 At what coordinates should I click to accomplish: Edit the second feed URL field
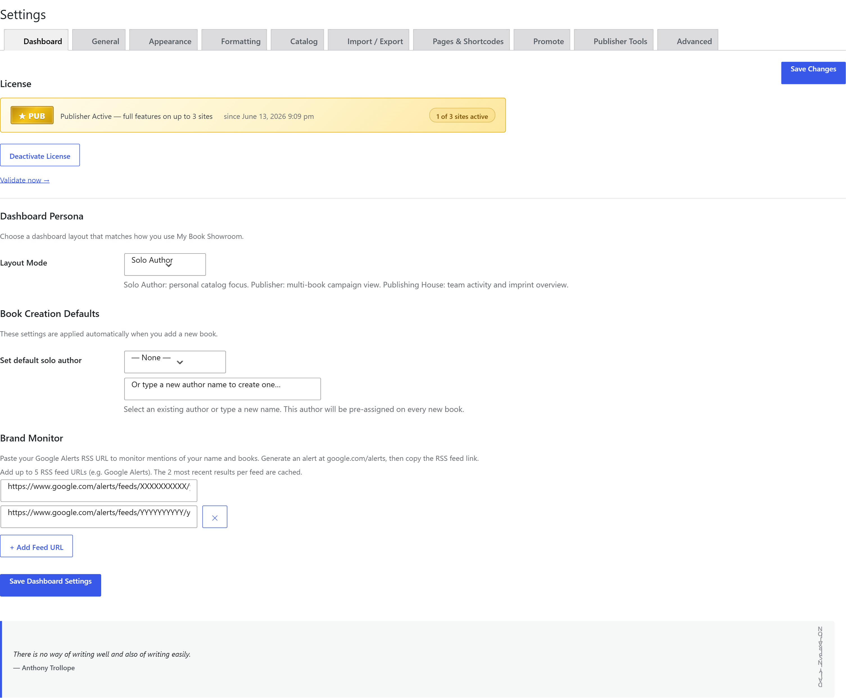[99, 517]
